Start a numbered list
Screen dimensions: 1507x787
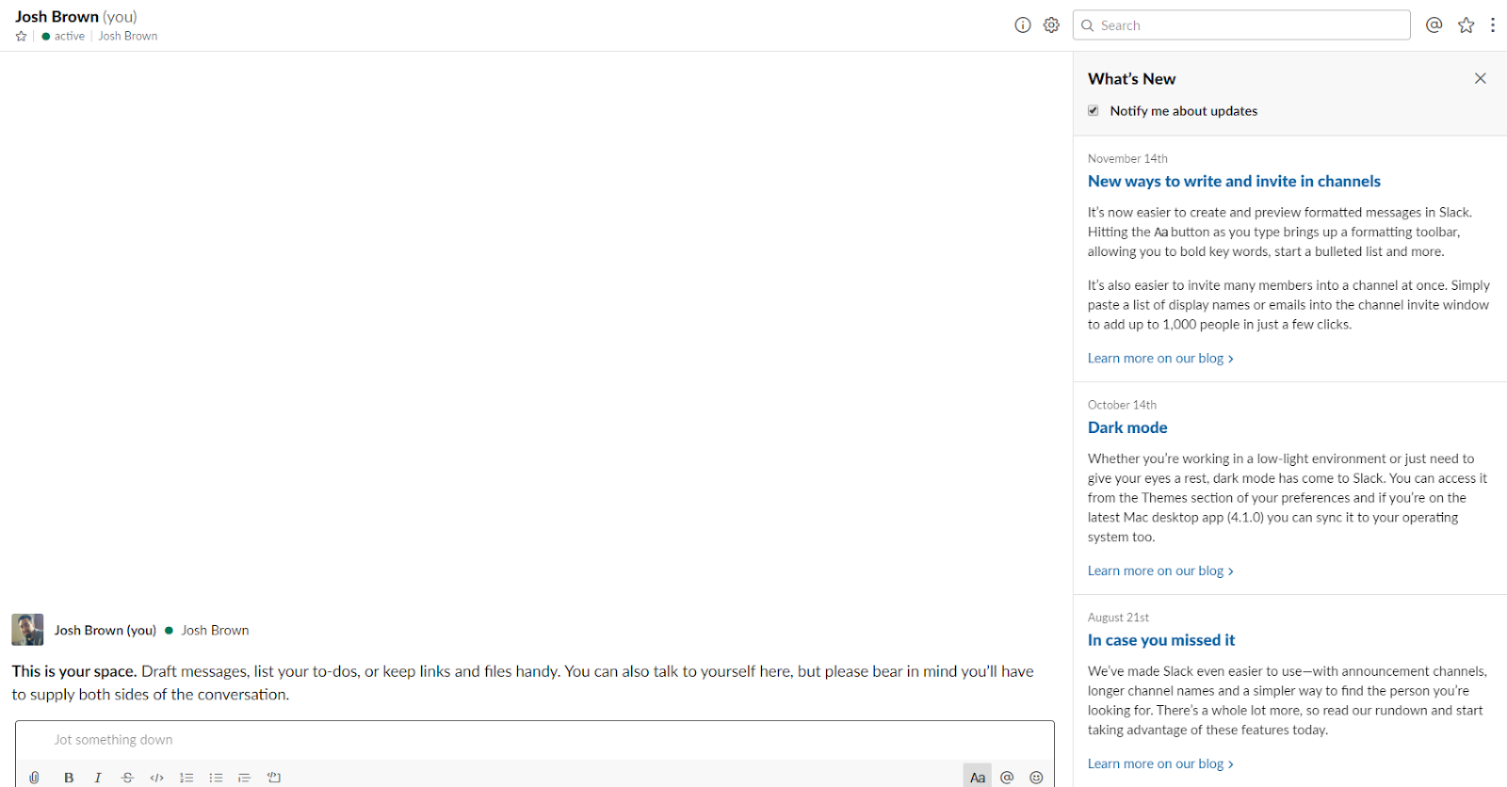pos(186,778)
